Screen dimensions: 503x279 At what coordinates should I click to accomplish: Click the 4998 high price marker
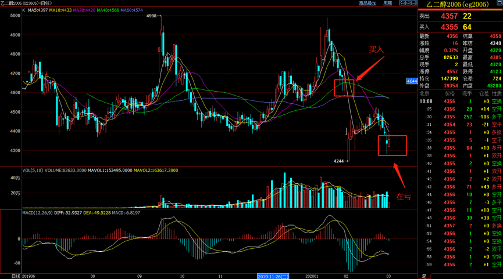pyautogui.click(x=152, y=16)
